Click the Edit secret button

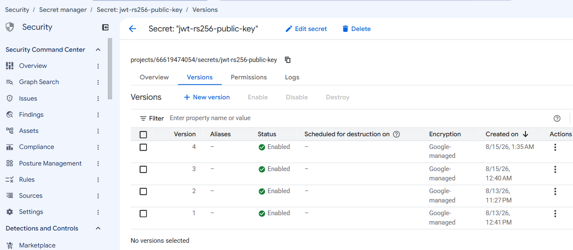(306, 29)
